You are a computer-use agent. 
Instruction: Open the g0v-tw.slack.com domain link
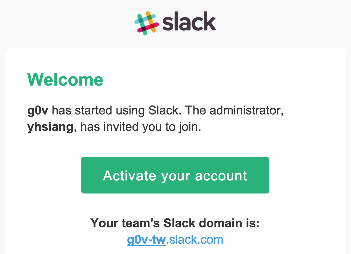coord(175,240)
